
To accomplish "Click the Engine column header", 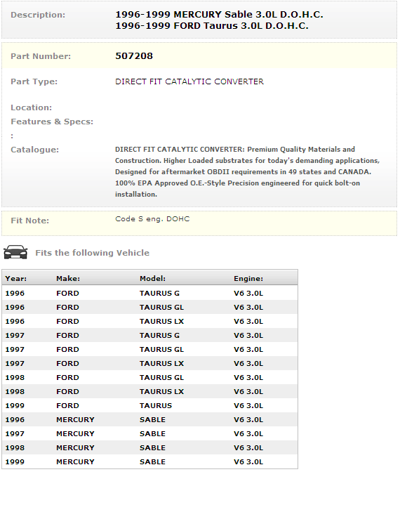I will point(248,278).
